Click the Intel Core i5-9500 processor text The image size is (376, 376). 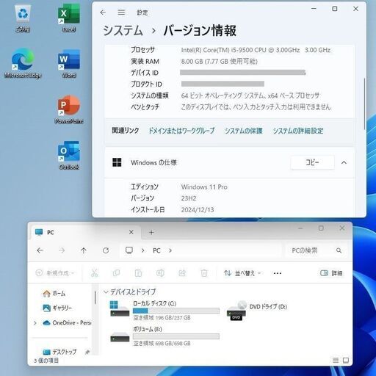point(256,50)
